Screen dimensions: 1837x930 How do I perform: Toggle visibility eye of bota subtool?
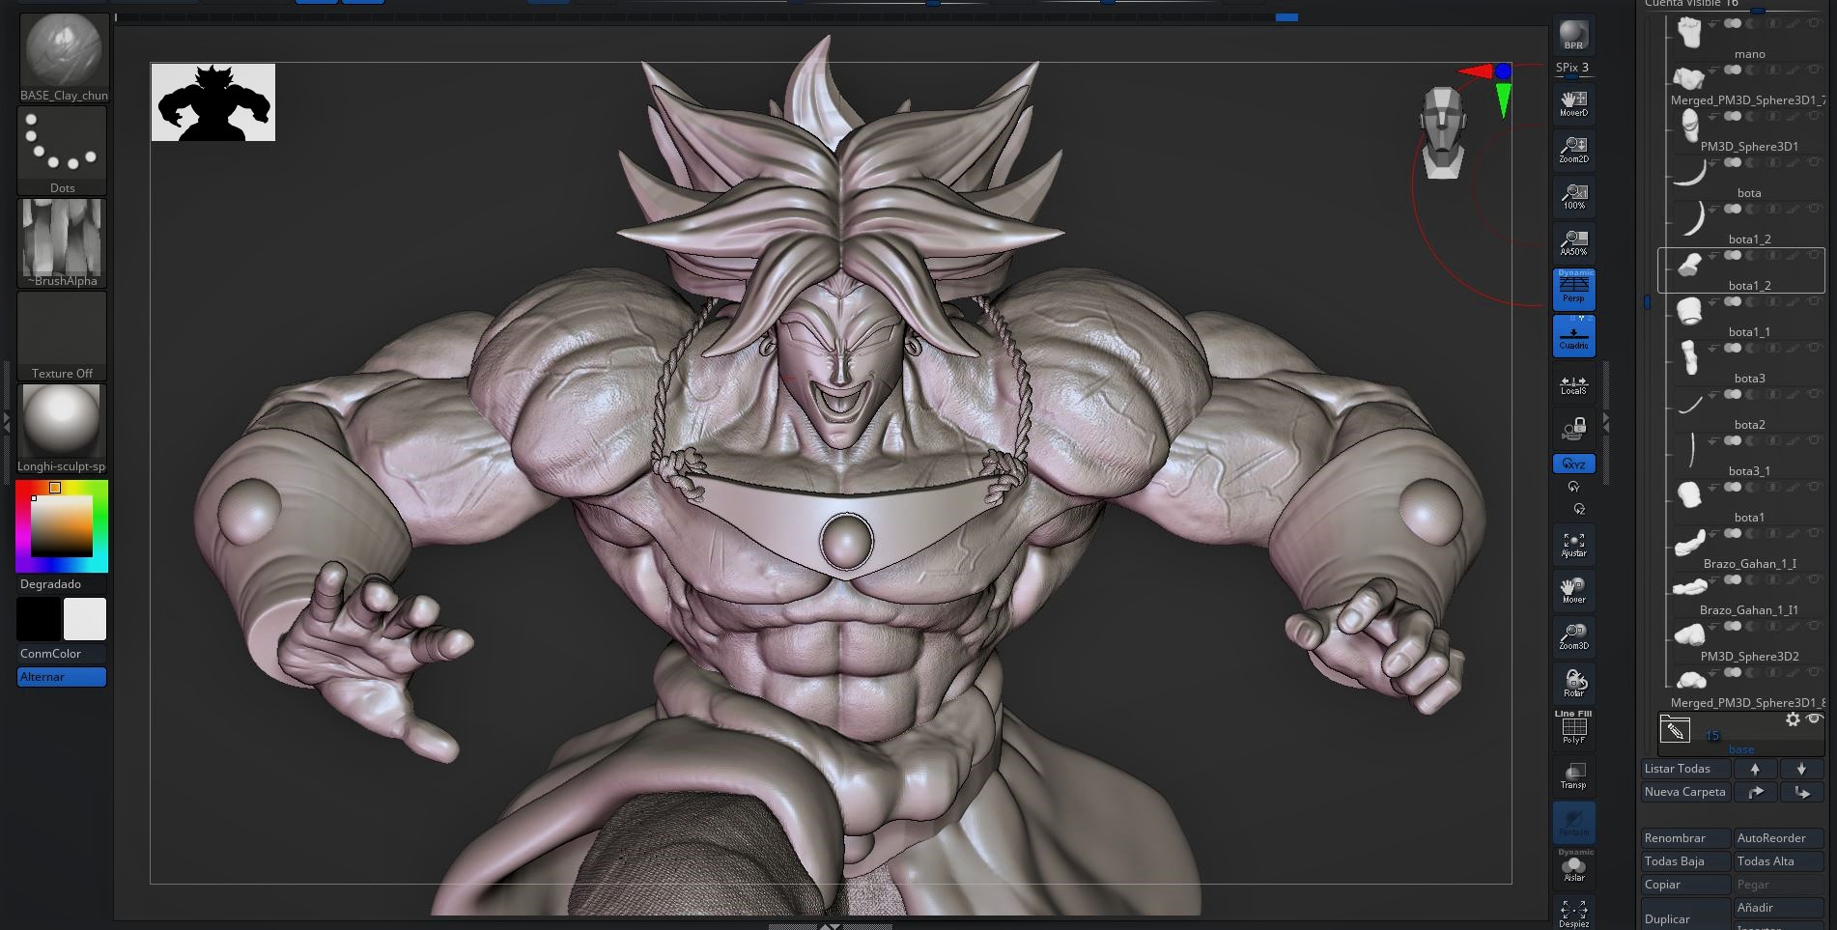click(1816, 162)
